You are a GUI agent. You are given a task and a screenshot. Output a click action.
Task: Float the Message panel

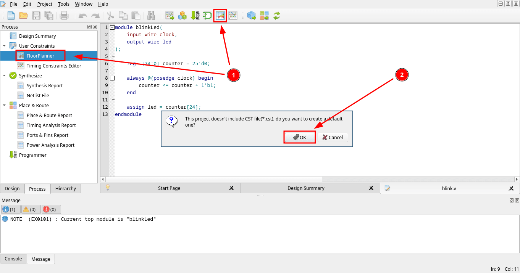pos(512,201)
